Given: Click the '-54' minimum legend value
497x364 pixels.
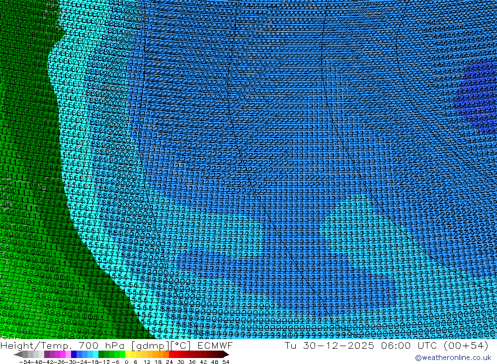Looking at the screenshot, I should 25,362.
